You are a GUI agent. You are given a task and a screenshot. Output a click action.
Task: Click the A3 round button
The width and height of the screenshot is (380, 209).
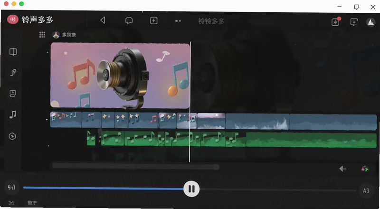[x=366, y=190]
